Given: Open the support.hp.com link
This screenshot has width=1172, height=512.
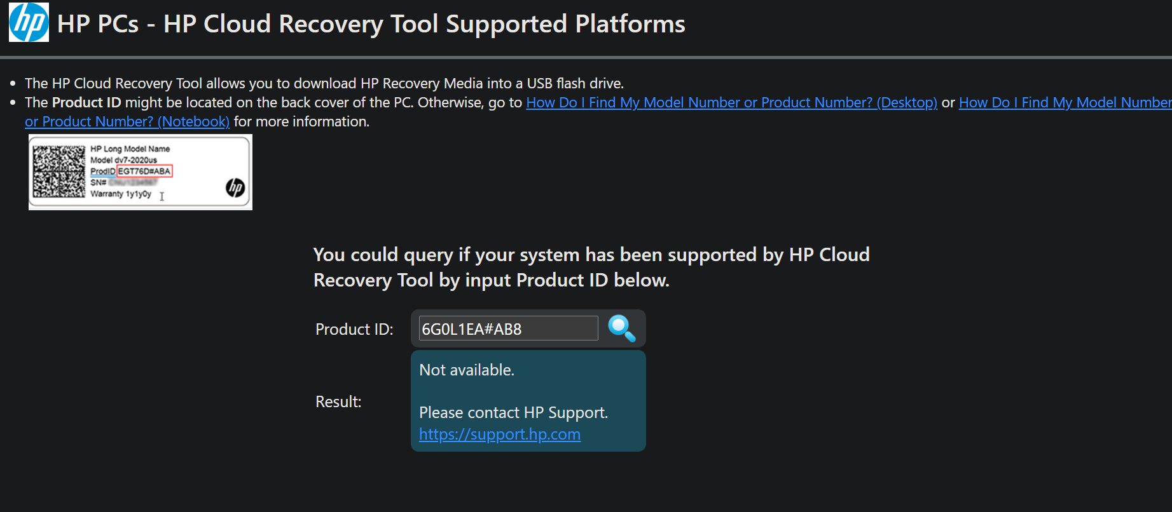Looking at the screenshot, I should click(499, 435).
